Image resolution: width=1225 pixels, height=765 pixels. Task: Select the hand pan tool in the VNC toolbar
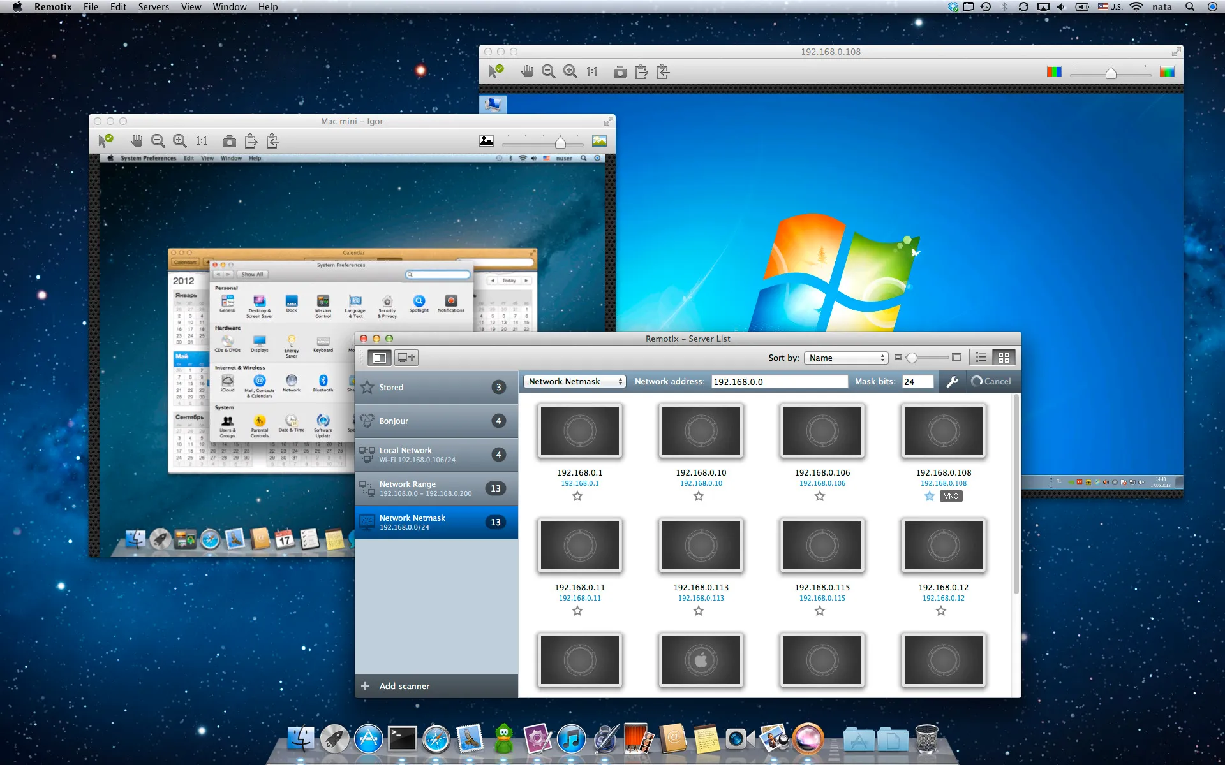527,71
